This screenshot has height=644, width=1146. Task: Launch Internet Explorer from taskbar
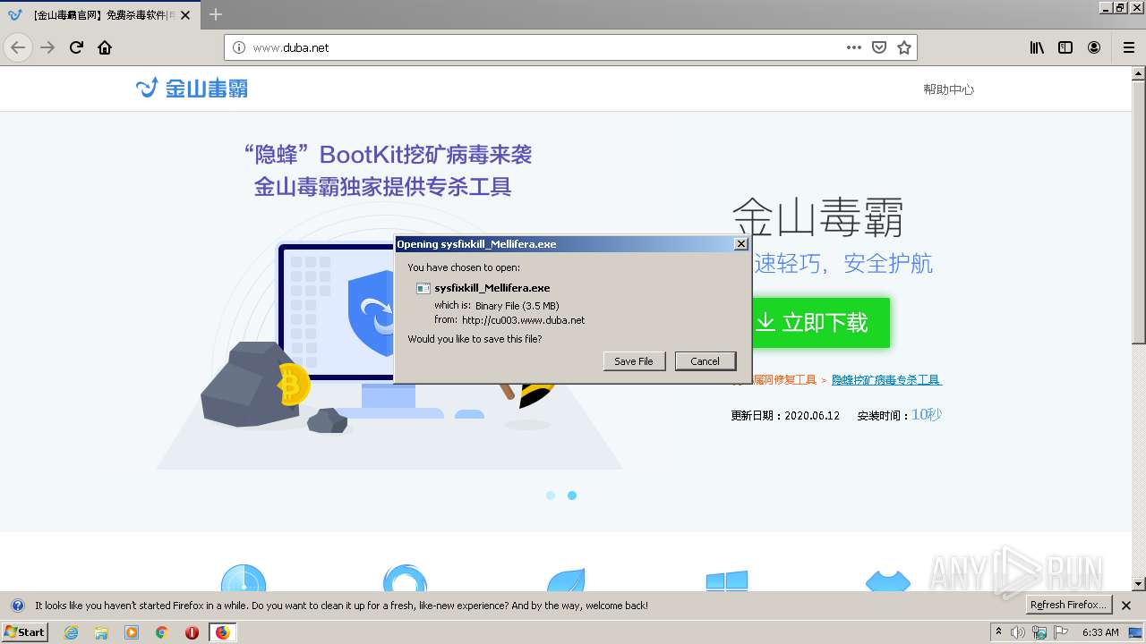coord(71,632)
